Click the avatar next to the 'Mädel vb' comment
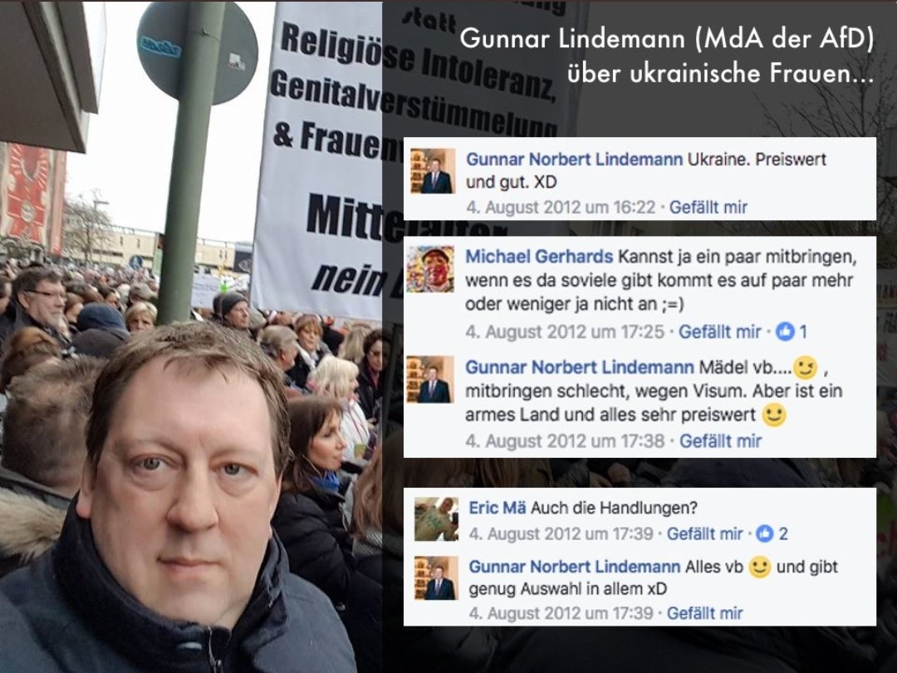 pos(430,379)
